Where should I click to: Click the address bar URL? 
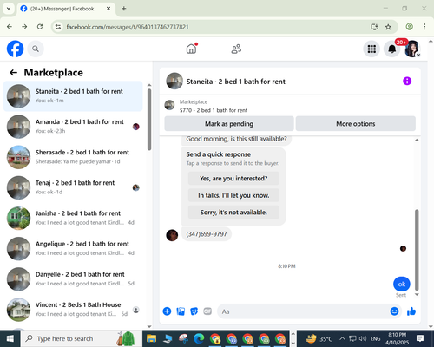pyautogui.click(x=128, y=27)
